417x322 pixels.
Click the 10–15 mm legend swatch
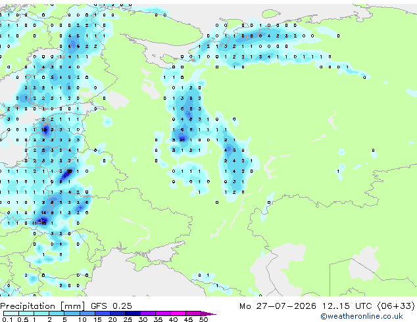point(87,313)
